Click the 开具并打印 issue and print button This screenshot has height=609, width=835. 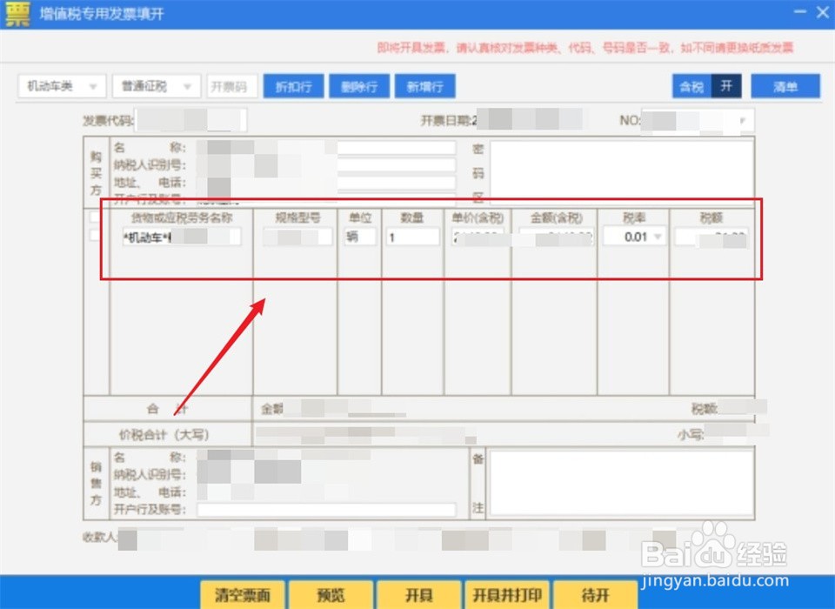507,595
